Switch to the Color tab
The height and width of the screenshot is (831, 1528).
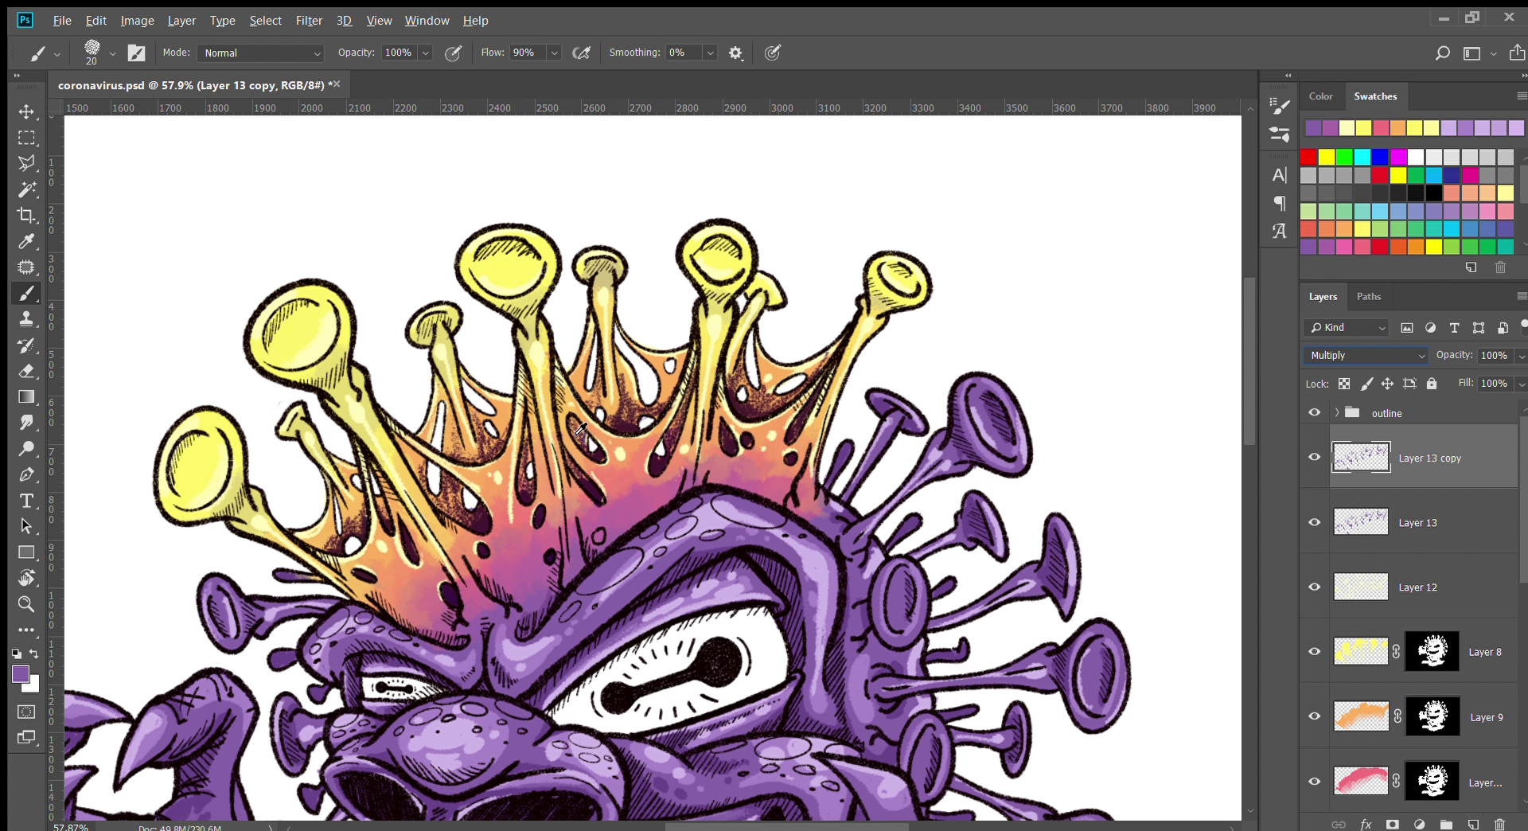coord(1320,96)
